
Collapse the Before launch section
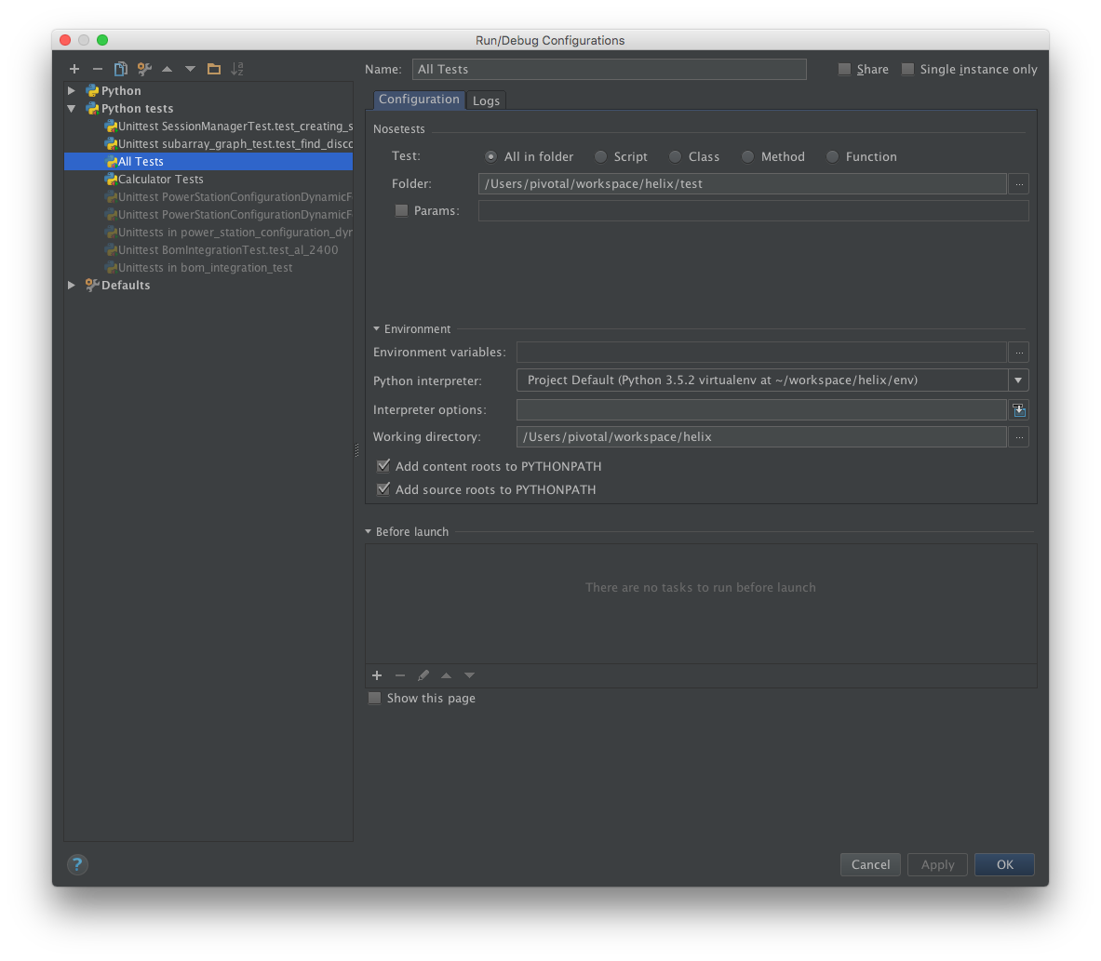pos(368,532)
